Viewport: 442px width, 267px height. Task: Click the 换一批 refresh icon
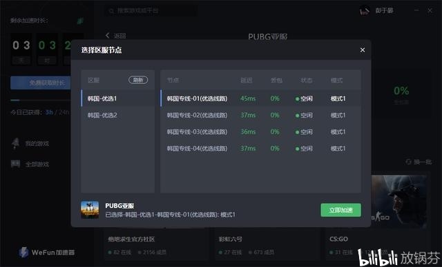tap(408, 162)
